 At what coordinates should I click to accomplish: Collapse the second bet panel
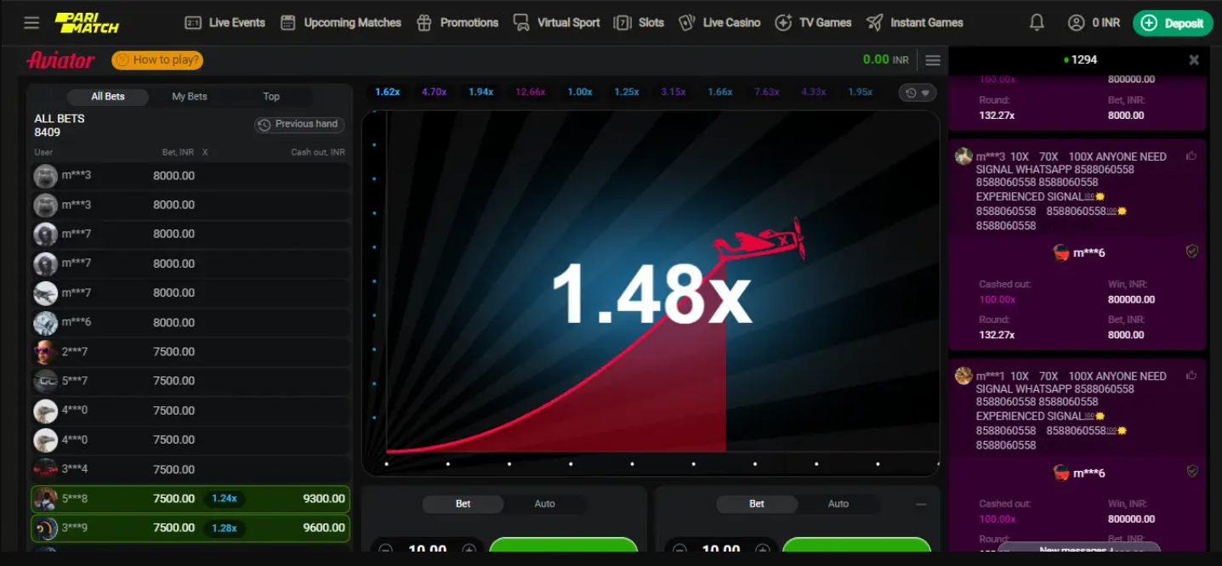coord(921,504)
